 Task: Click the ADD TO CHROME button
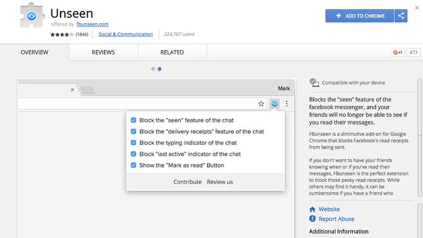tap(360, 16)
